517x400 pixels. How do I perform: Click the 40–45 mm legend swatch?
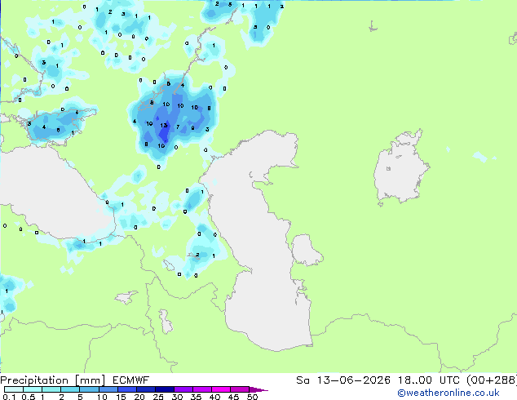(221, 389)
